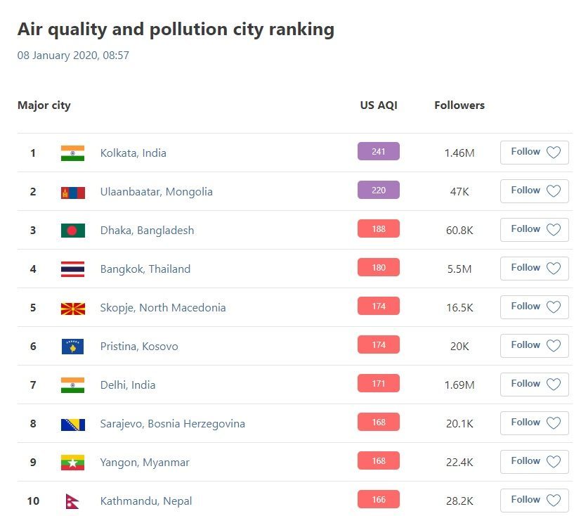Click the North Macedonia flag icon
Image resolution: width=574 pixels, height=516 pixels.
[x=72, y=308]
